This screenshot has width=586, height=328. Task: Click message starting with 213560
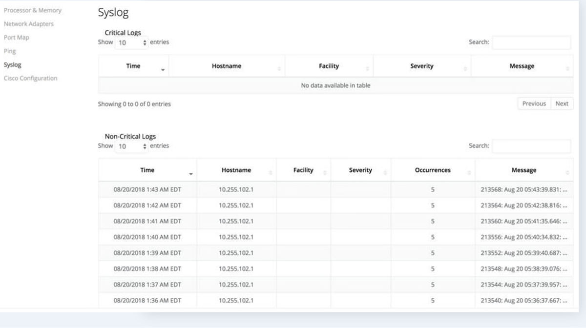pyautogui.click(x=524, y=221)
